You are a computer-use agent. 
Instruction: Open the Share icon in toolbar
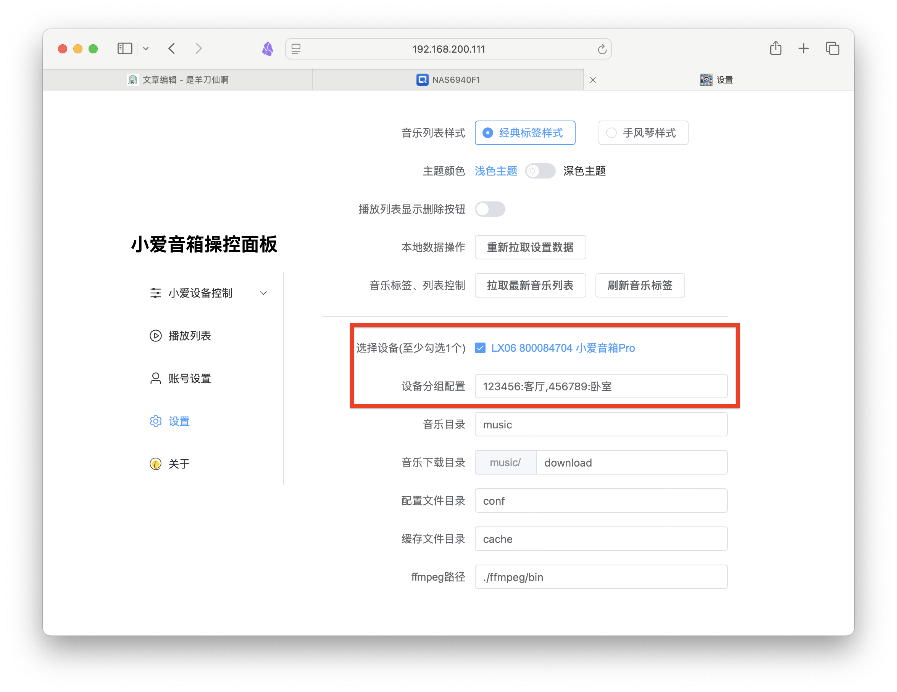tap(776, 48)
